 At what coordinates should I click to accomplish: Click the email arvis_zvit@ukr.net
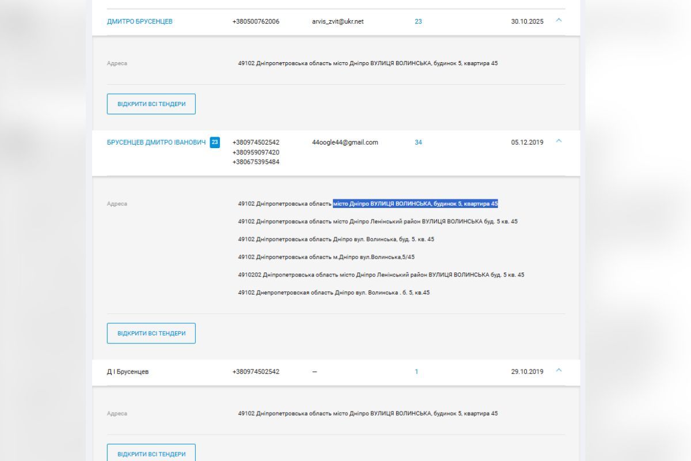337,21
